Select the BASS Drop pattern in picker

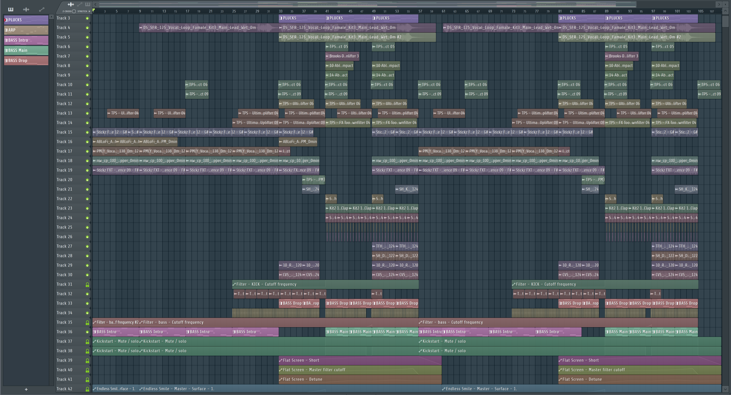pyautogui.click(x=26, y=60)
